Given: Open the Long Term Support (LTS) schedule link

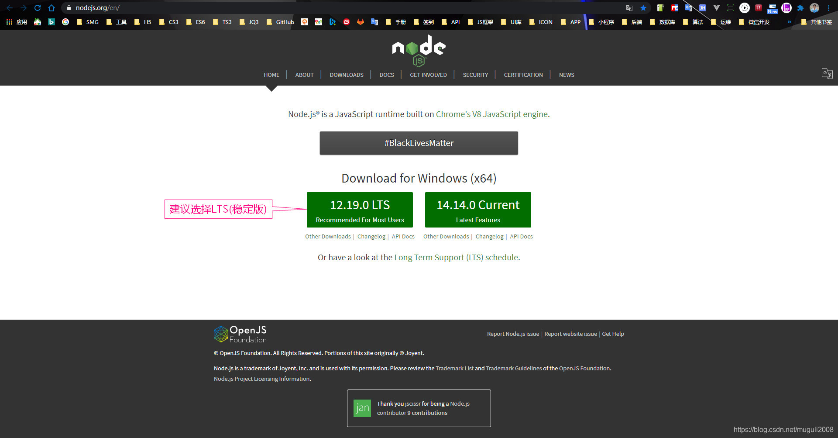Looking at the screenshot, I should 457,258.
